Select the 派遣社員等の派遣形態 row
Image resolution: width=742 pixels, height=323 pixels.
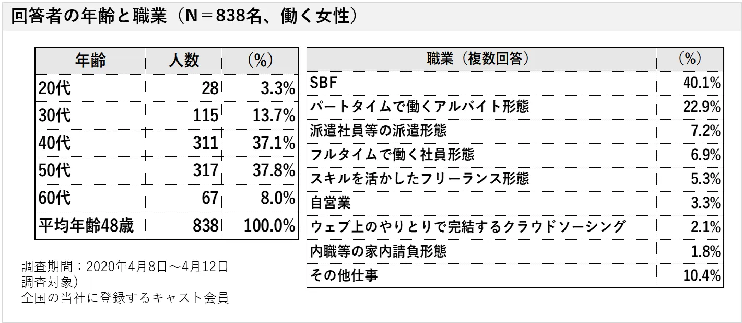379,130
